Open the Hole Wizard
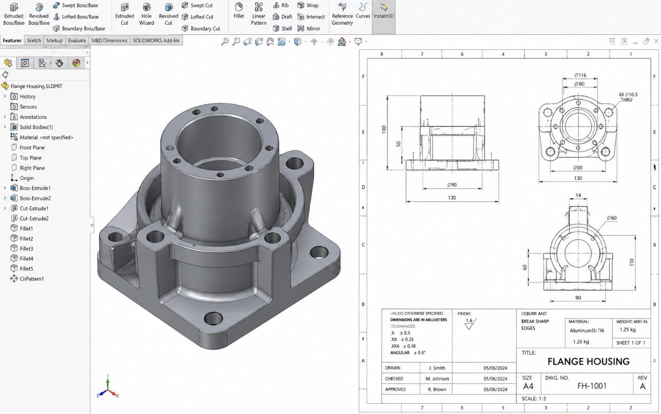Image resolution: width=661 pixels, height=414 pixels. pos(147,14)
